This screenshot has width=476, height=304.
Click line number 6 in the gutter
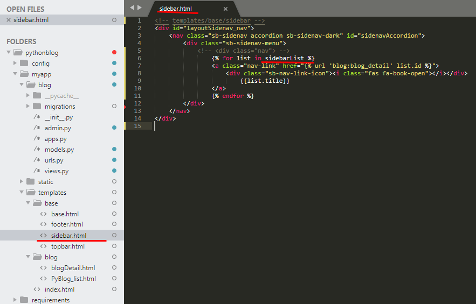[x=139, y=58]
